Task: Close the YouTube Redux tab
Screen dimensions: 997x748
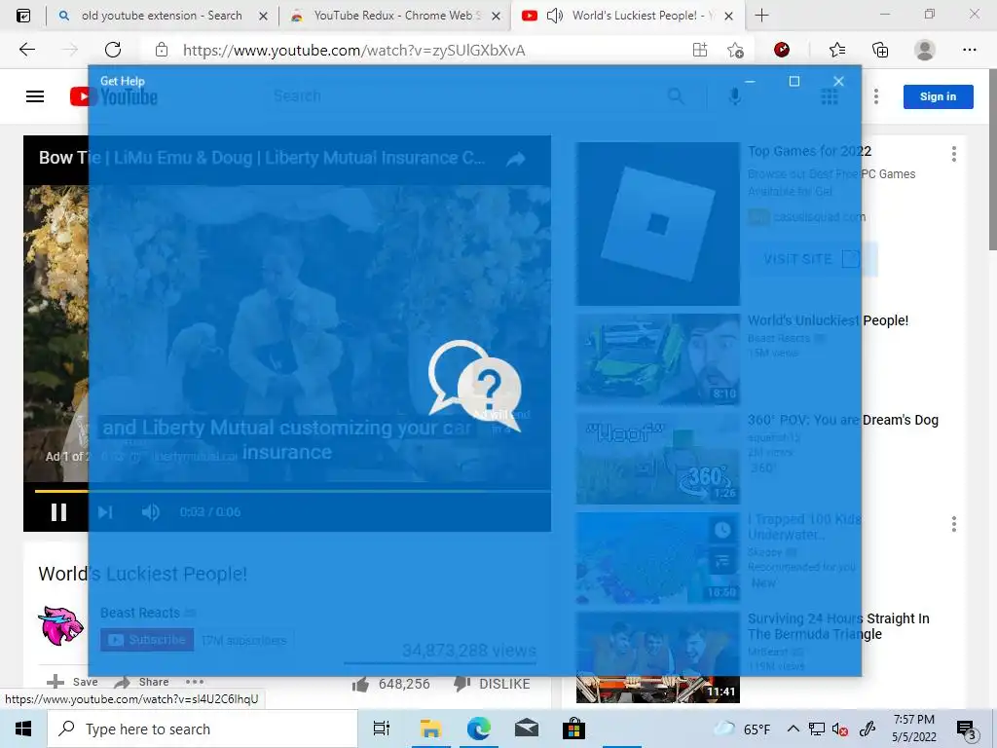Action: coord(496,16)
